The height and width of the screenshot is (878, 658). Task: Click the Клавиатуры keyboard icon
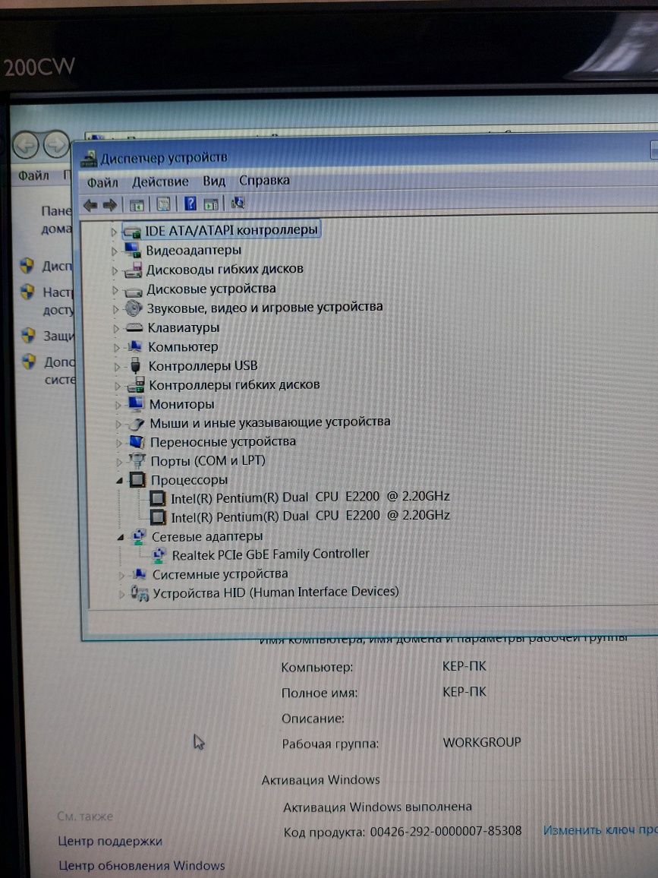[134, 327]
